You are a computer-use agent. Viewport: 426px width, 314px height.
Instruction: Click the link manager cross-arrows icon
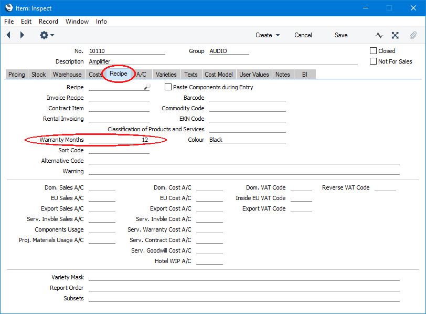395,35
